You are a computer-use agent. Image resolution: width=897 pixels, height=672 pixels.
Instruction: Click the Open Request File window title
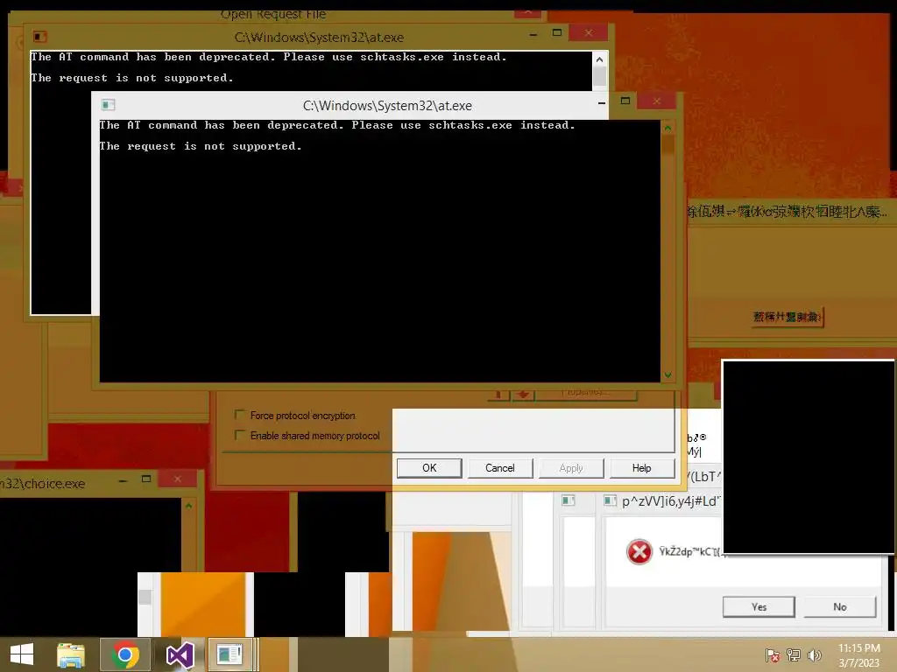(273, 14)
